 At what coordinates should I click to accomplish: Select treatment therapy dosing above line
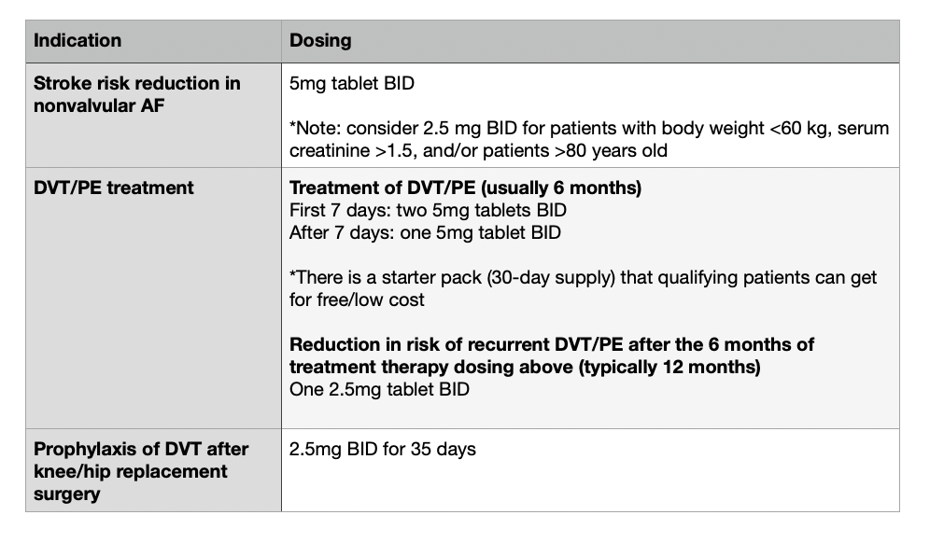click(x=525, y=367)
